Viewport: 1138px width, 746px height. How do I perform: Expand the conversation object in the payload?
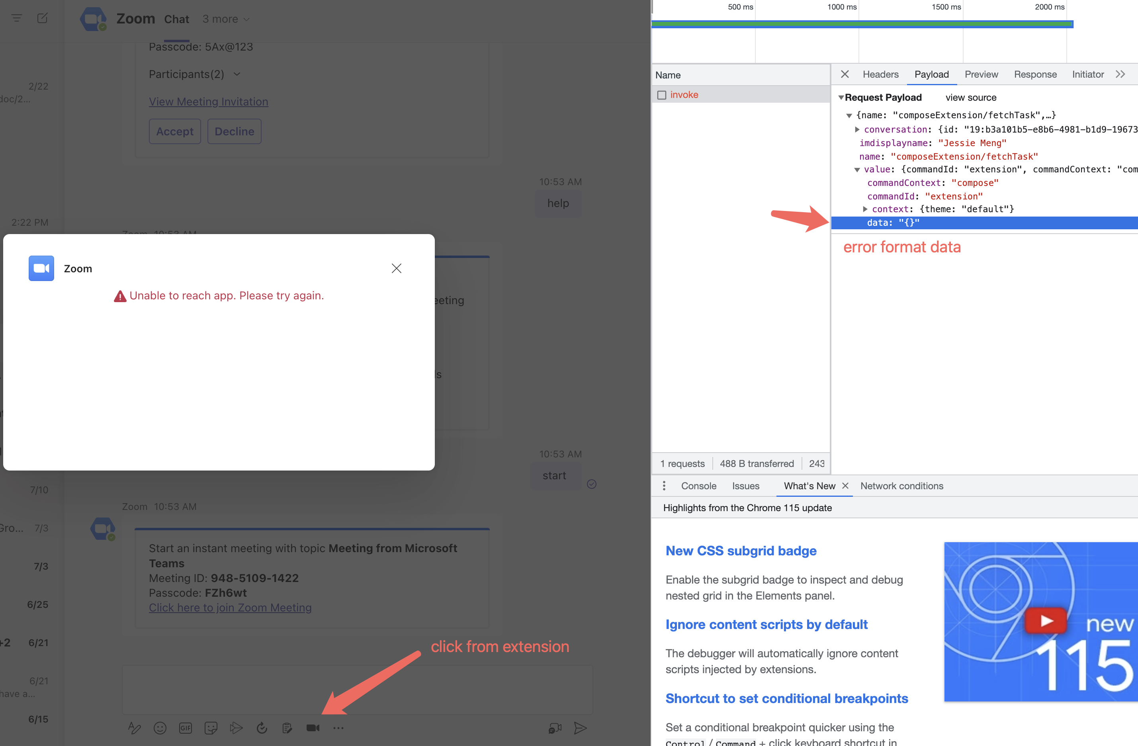point(857,129)
